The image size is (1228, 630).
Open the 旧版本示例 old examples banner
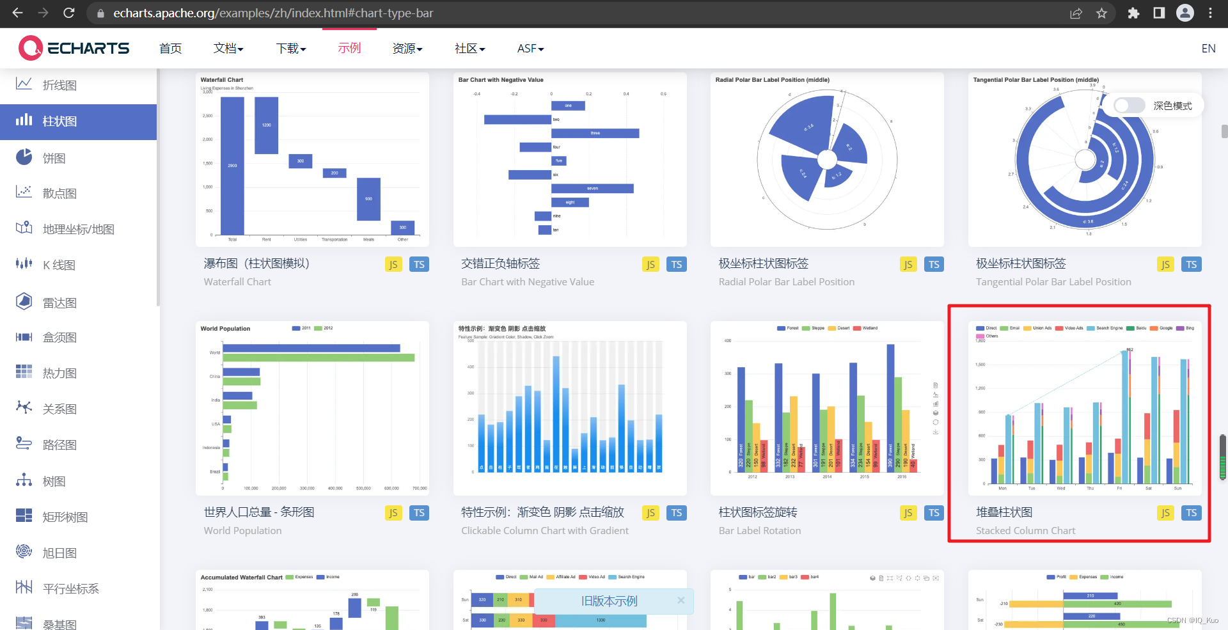point(609,601)
